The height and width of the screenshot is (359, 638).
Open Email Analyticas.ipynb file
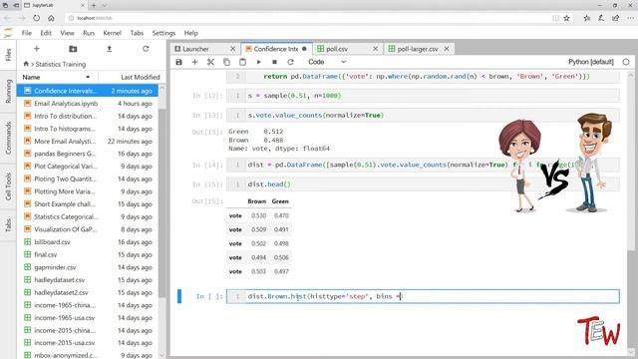[x=88, y=104]
